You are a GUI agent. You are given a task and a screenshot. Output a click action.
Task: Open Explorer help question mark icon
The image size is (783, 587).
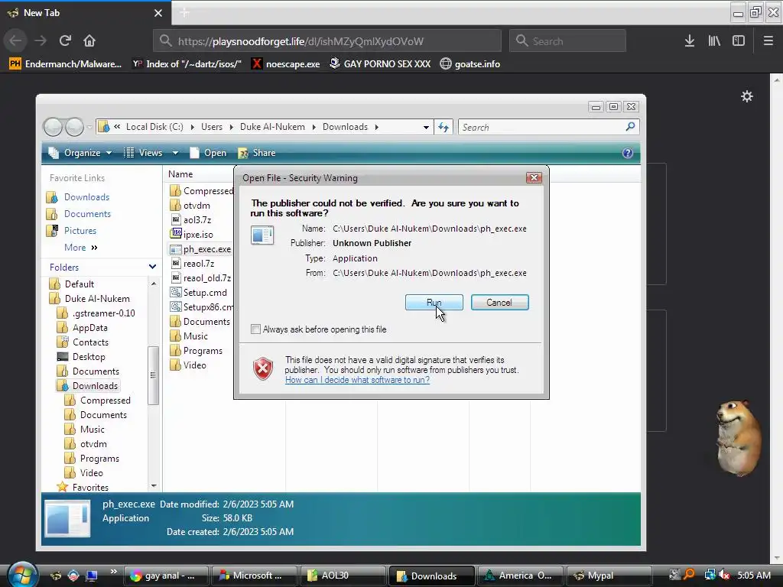point(628,153)
